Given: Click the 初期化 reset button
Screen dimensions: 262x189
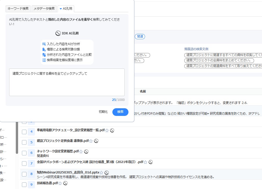Looking at the screenshot, I should pos(103,112).
